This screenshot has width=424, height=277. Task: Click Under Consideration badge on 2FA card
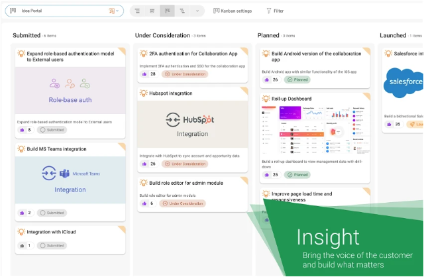[185, 74]
